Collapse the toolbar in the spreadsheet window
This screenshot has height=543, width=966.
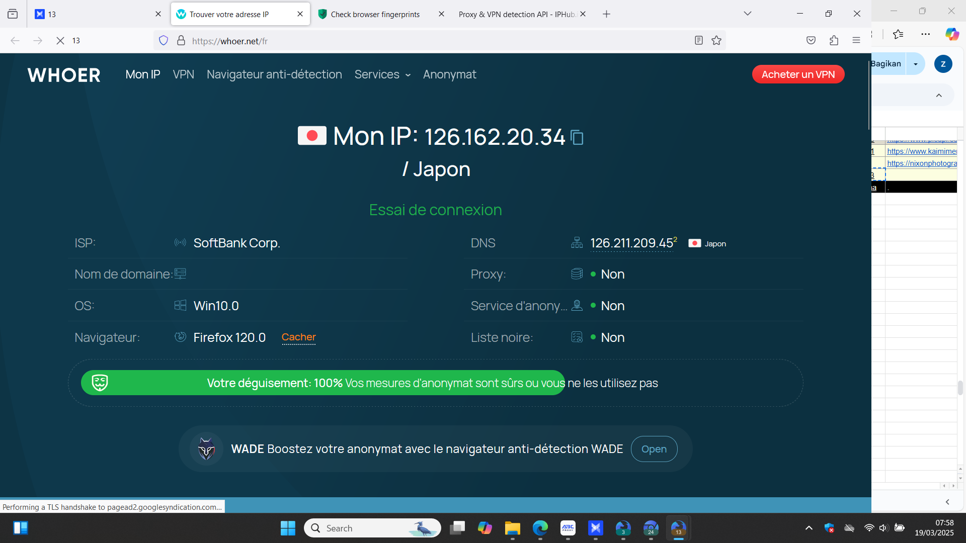pos(939,96)
